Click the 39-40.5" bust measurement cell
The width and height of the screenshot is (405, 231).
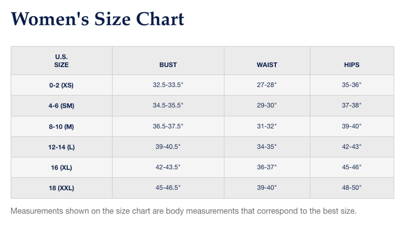click(x=168, y=147)
